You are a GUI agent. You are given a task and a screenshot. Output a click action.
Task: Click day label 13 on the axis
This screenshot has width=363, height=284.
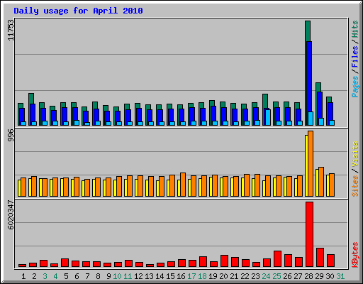click(149, 276)
